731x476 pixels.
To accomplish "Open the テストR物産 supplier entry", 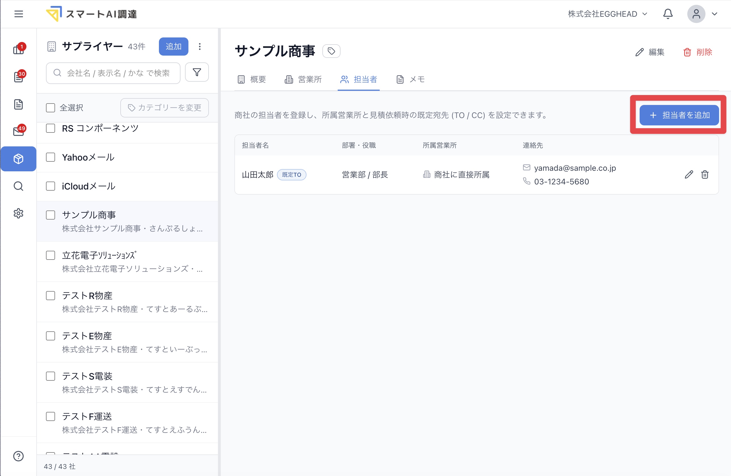I will click(x=127, y=302).
